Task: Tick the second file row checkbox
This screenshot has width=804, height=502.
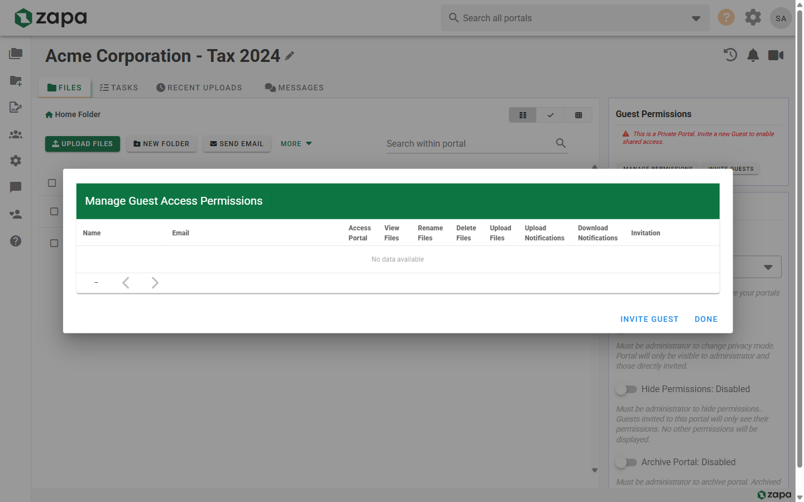Action: [x=54, y=211]
